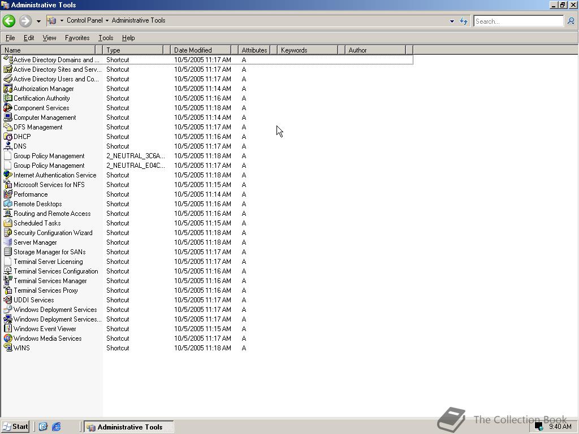This screenshot has width=579, height=434.
Task: Open the Type column filter dropdown
Action: 167,50
